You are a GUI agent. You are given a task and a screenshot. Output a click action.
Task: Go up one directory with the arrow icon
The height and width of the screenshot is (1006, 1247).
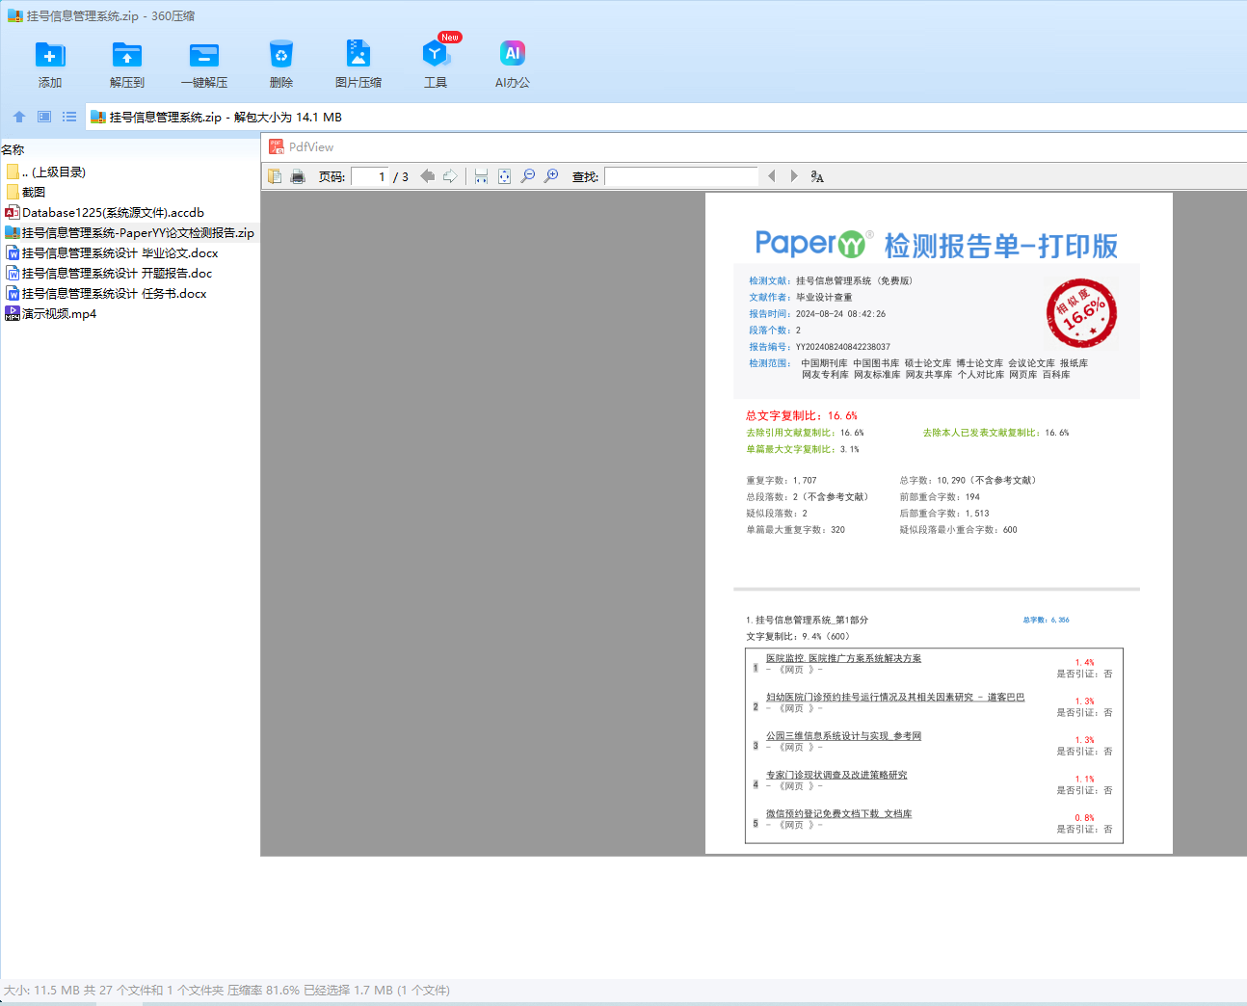tap(19, 117)
